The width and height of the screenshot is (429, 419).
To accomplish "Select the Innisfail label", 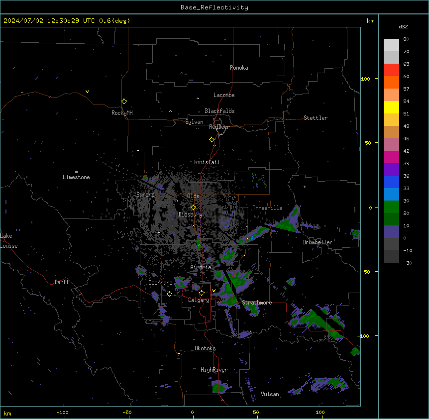I will tap(207, 162).
